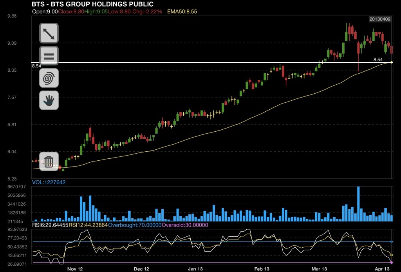Click the Dec 12 date axis label

click(x=141, y=269)
